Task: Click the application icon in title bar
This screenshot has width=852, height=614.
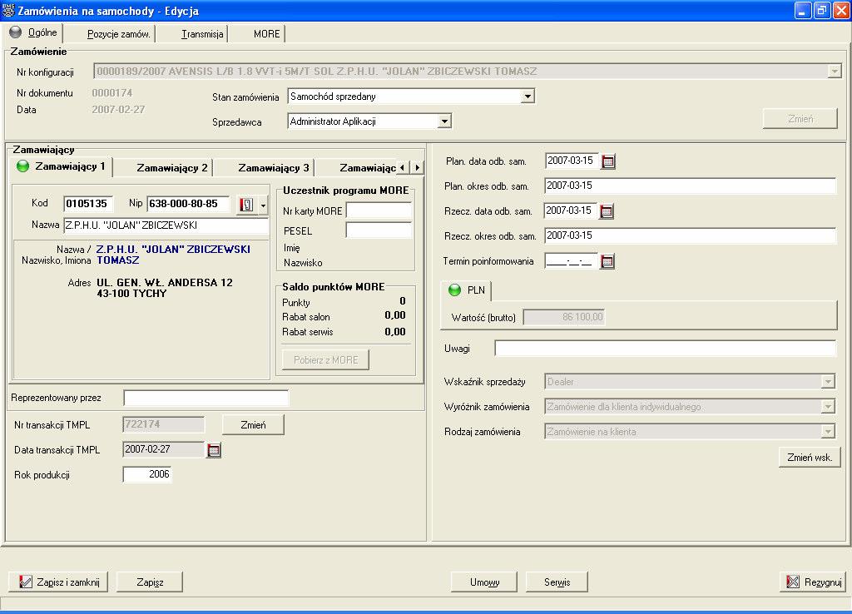Action: click(8, 10)
